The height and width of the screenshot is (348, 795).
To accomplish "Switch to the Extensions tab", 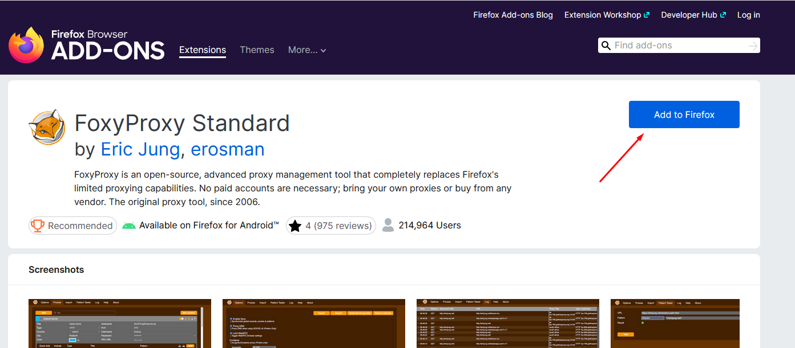I will [x=203, y=50].
